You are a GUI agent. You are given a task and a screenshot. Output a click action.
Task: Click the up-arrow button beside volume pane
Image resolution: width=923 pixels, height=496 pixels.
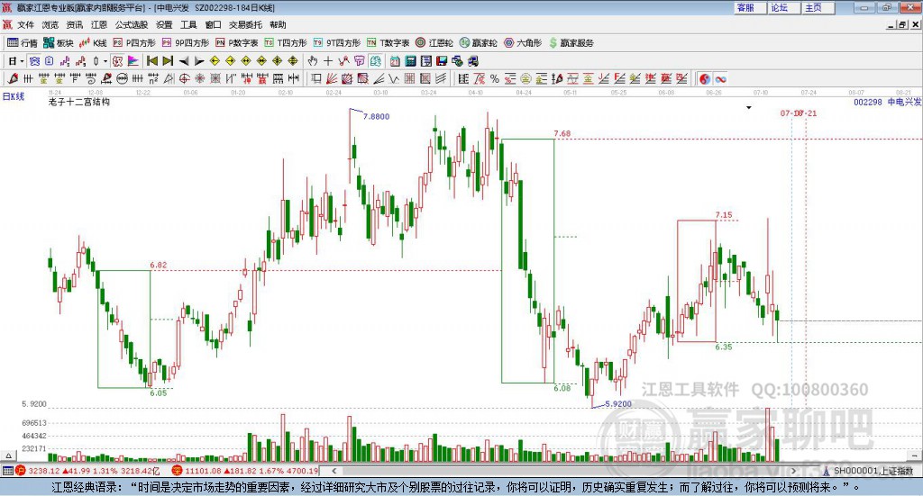coord(8,455)
